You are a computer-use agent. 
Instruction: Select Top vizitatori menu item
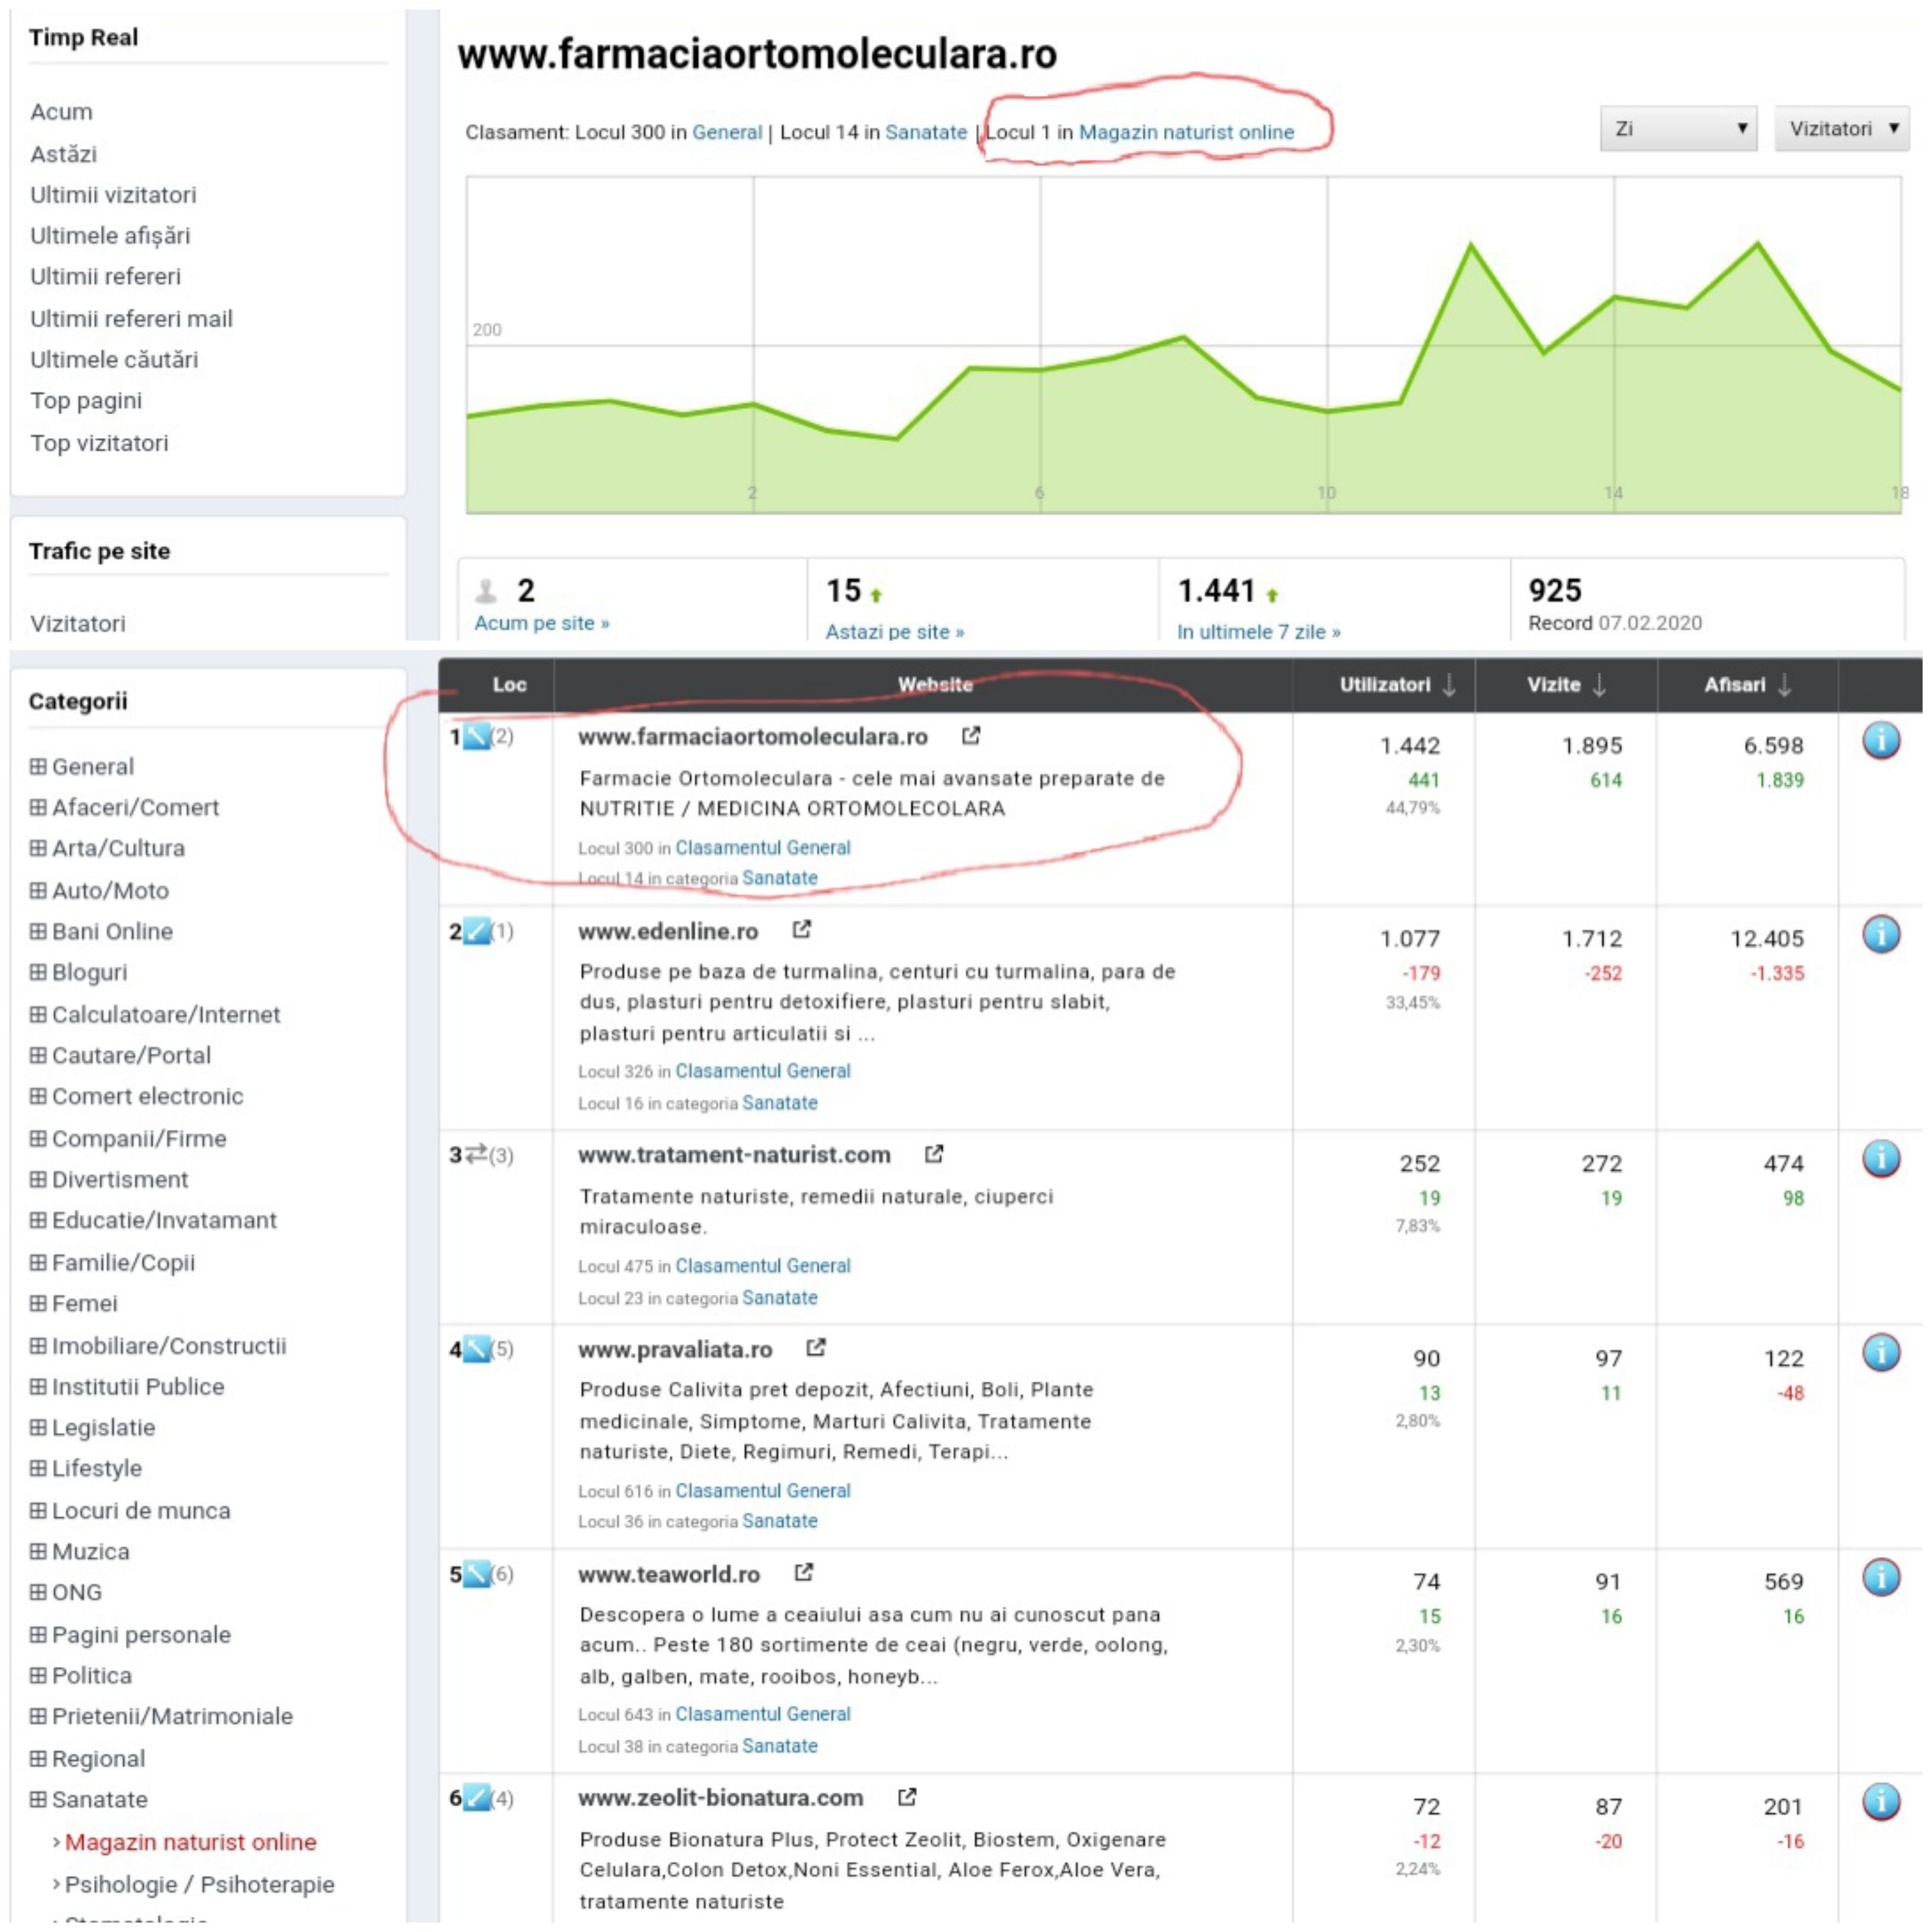[x=99, y=443]
